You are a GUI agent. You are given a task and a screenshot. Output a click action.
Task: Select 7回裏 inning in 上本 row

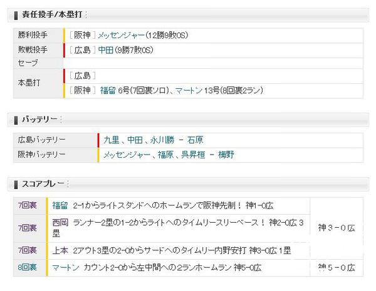pos(28,250)
